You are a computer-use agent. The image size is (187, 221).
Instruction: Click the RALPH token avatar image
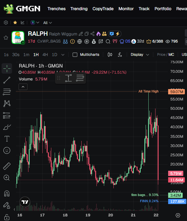[18, 38]
